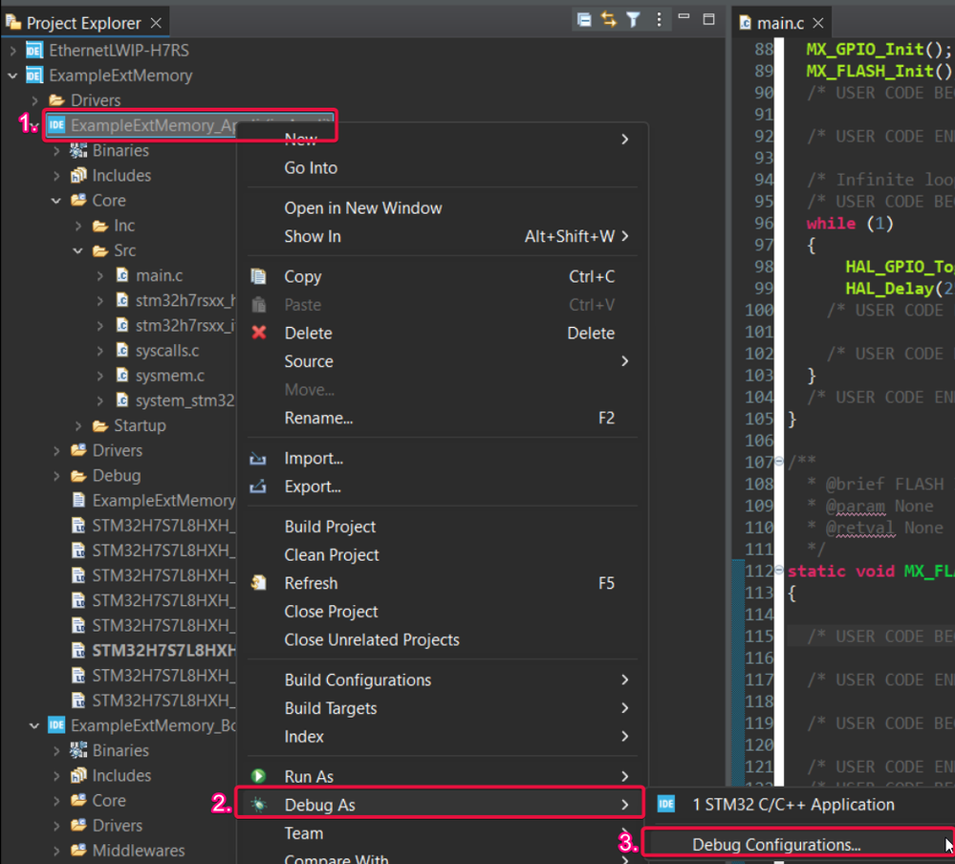This screenshot has width=955, height=864.
Task: Click the Debug As bug icon
Action: point(258,805)
